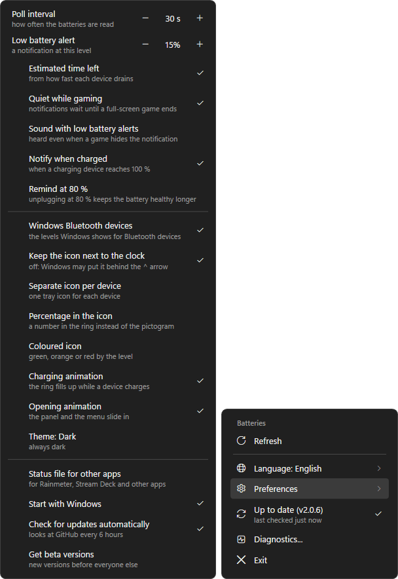Open the Preferences submenu entry
This screenshot has height=579, width=398.
point(310,489)
